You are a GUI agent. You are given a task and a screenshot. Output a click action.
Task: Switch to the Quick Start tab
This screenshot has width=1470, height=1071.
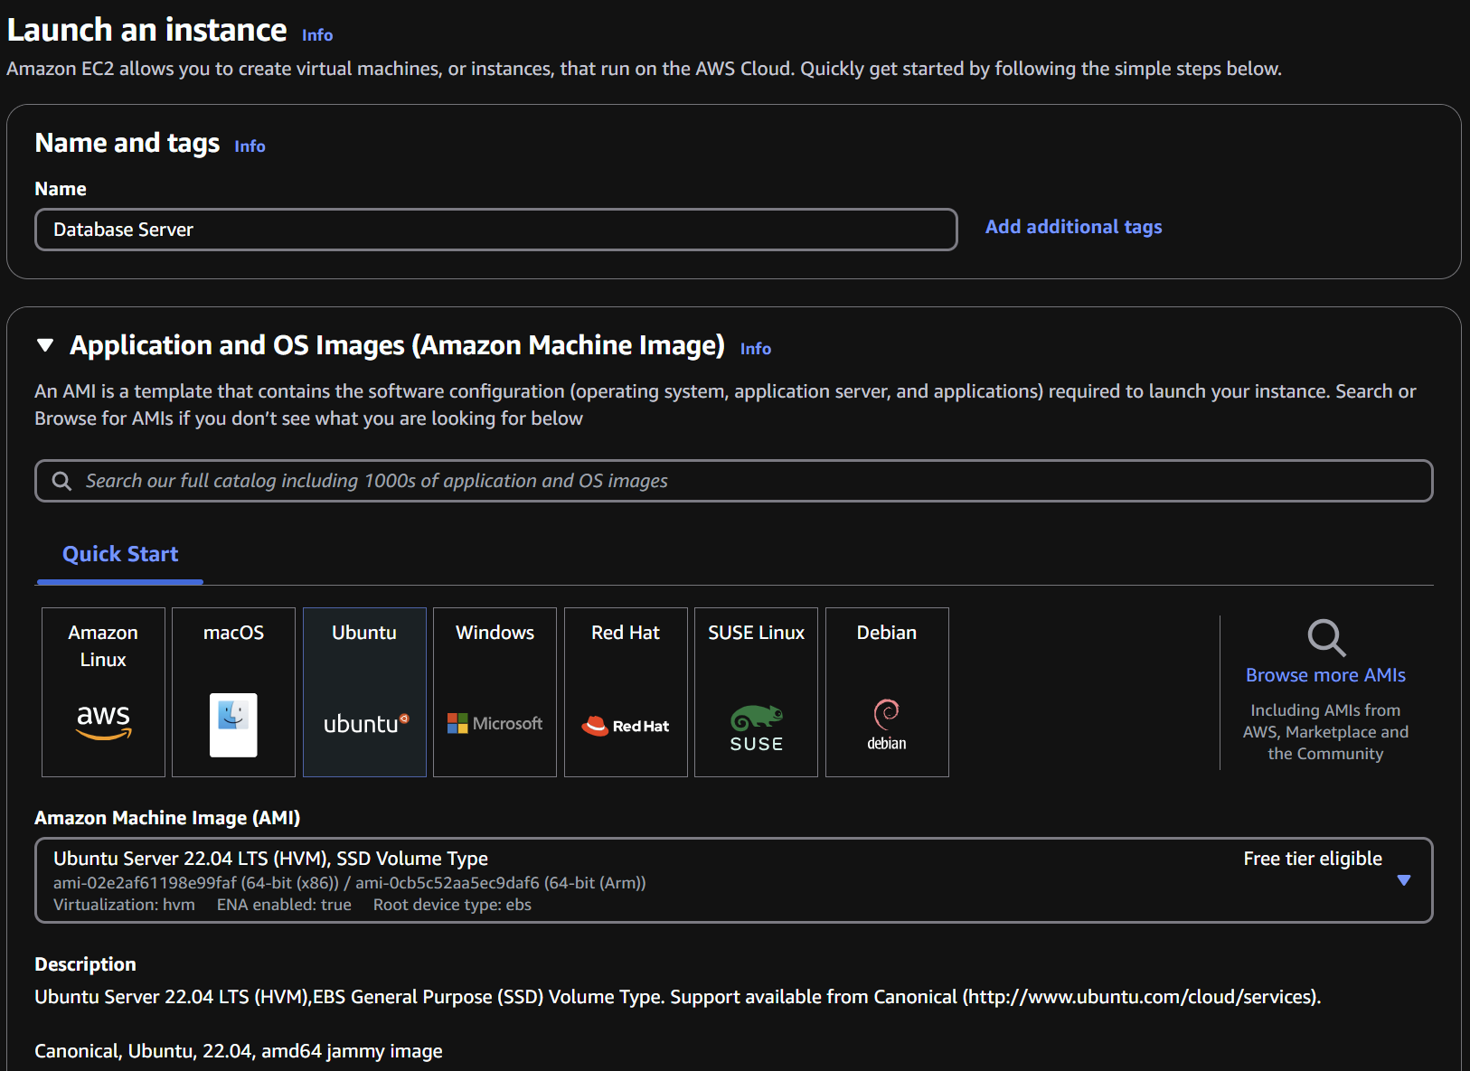(x=120, y=554)
